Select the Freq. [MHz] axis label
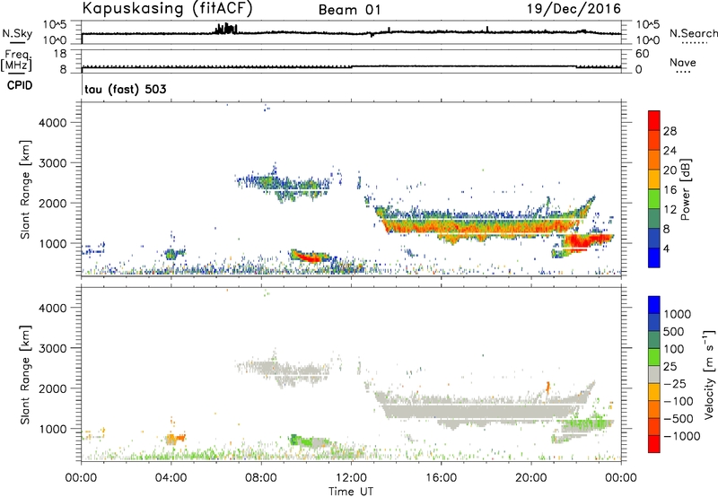This screenshot has width=718, height=497. [16, 60]
